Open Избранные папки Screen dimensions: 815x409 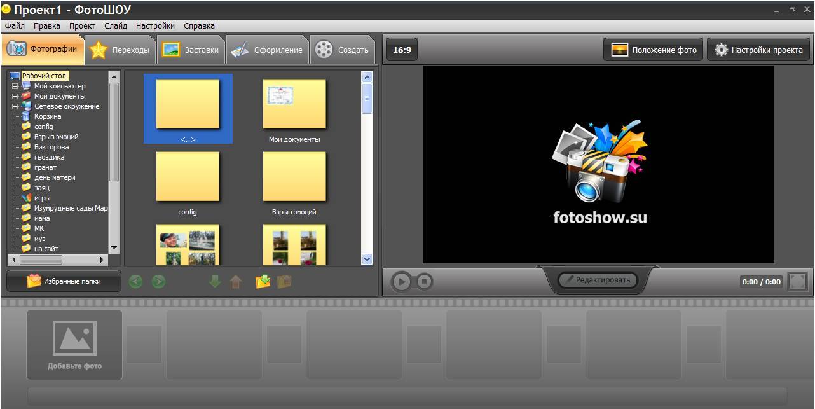click(64, 281)
